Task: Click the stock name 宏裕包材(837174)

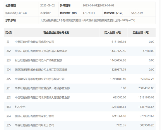Action: [16, 13]
